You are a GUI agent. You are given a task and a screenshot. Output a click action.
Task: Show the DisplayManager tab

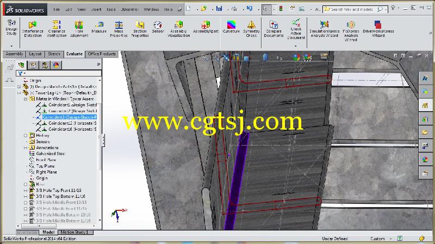[x=57, y=65]
